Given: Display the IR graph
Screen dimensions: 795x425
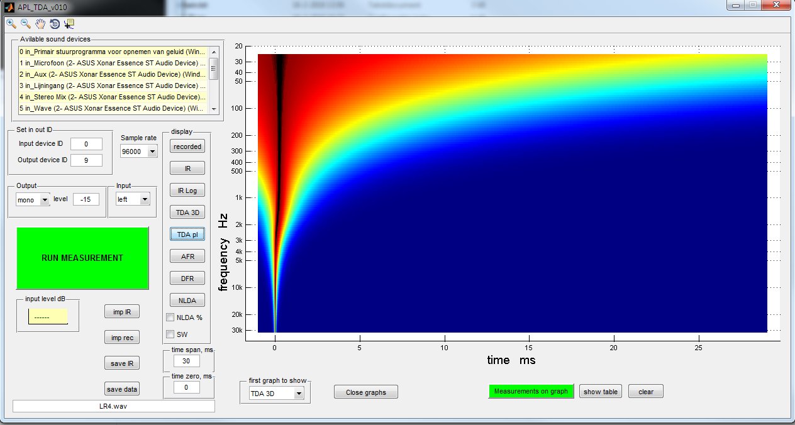Looking at the screenshot, I should point(187,168).
